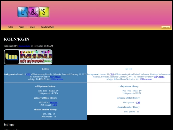
Task: Select '1961-present - 11' channel entry
Action: click(132, 112)
